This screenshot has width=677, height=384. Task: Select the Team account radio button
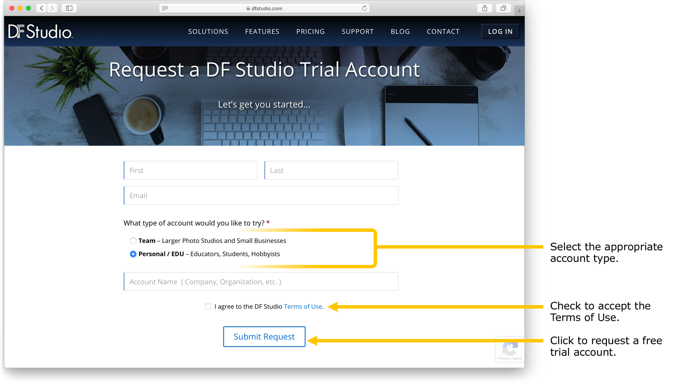133,241
